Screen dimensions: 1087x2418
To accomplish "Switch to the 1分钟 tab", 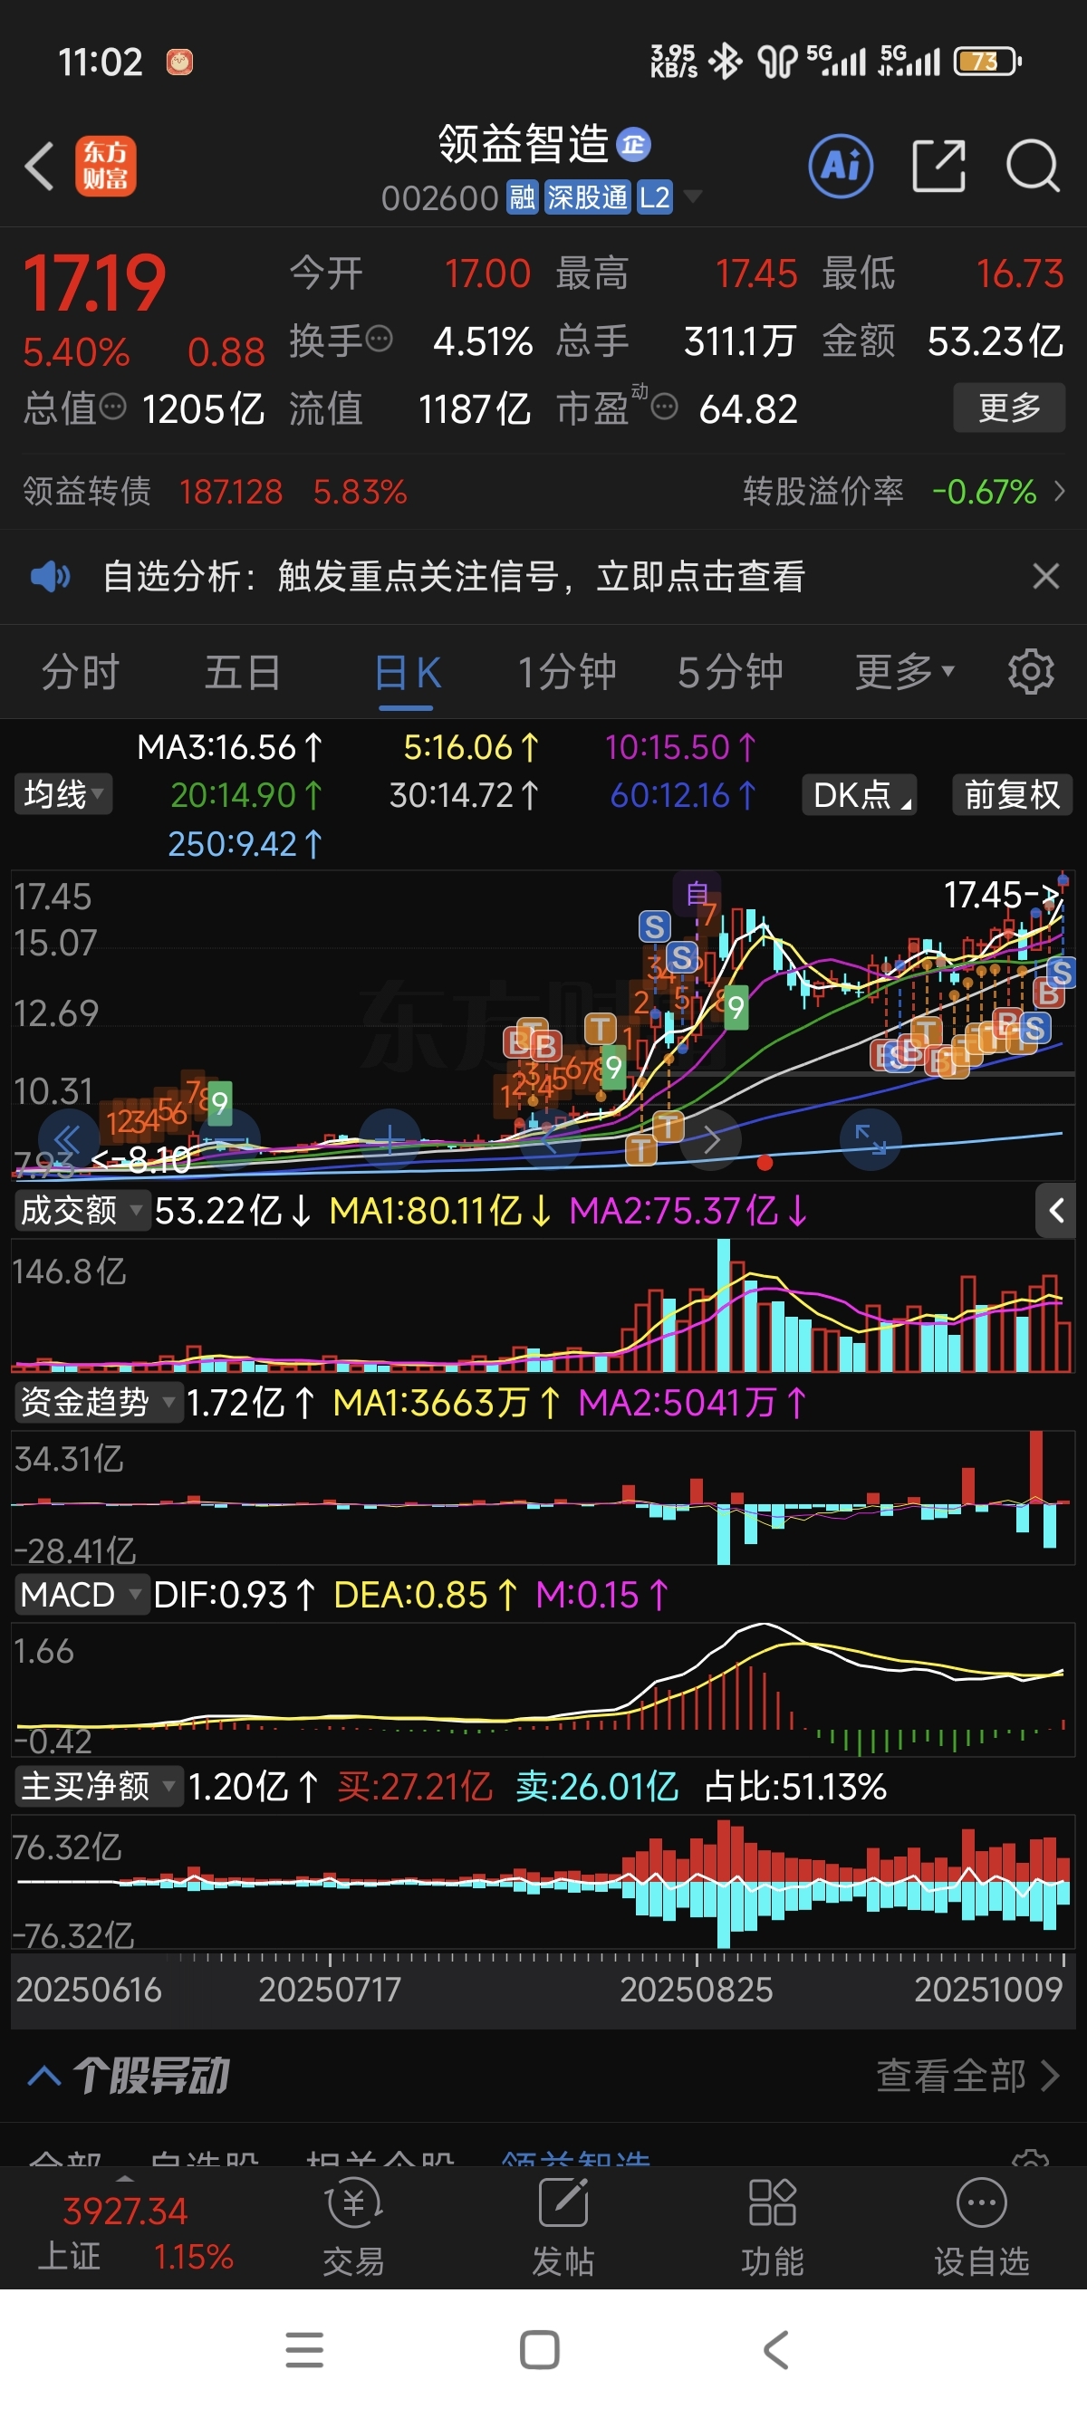I will click(567, 672).
